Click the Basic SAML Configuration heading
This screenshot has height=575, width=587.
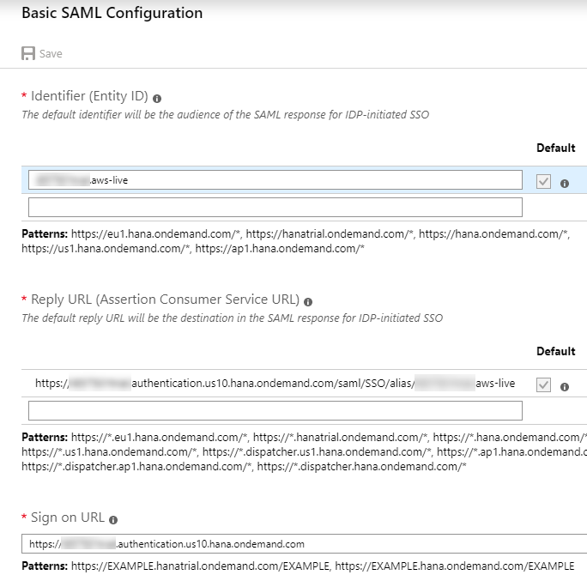[112, 13]
